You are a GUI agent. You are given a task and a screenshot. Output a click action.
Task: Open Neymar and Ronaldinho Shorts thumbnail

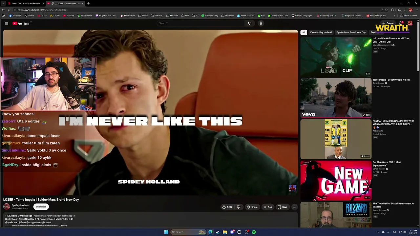[x=336, y=139]
